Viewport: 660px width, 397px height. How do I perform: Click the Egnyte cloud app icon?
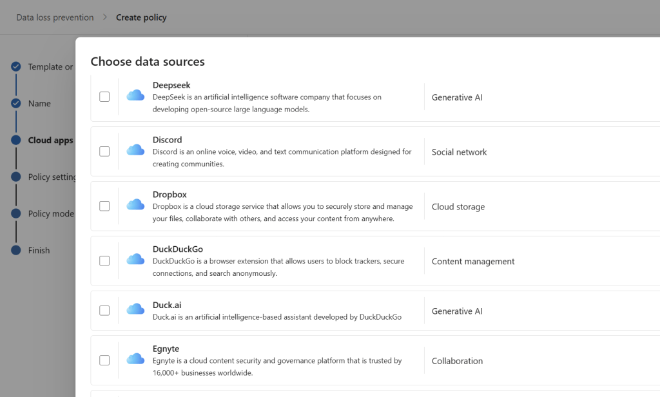(x=135, y=360)
